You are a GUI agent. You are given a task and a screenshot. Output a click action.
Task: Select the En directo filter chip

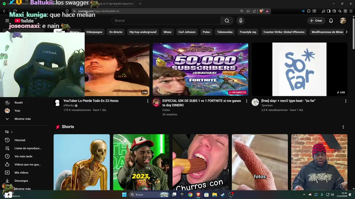click(x=116, y=32)
